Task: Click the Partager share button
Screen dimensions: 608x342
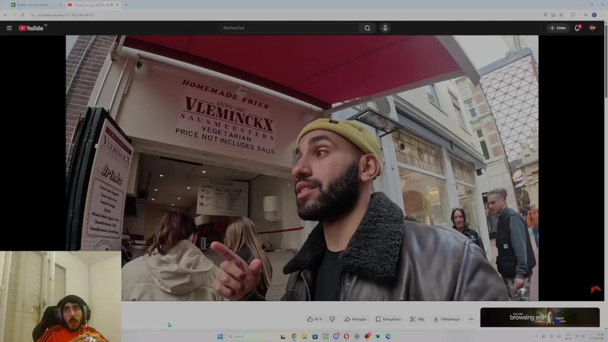Action: (355, 319)
